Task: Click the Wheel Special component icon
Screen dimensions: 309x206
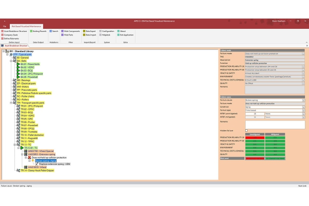Action: (26, 151)
